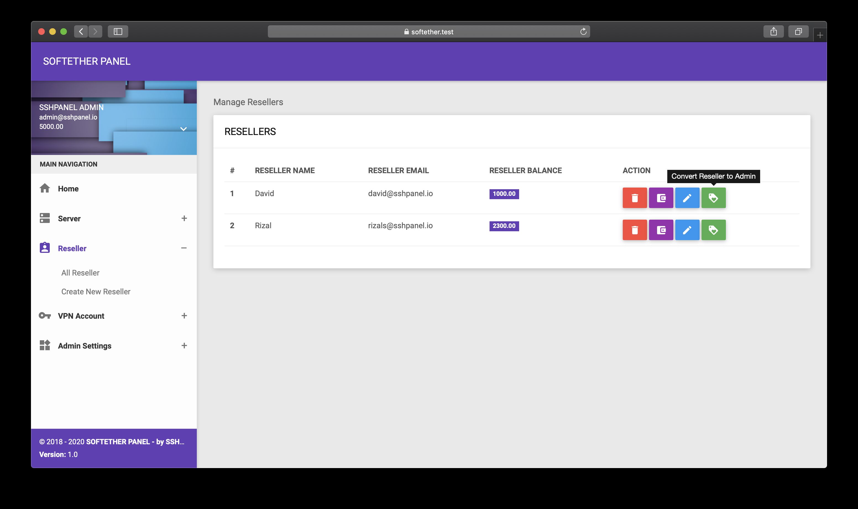Edit David's reseller with pencil icon
The image size is (858, 509).
[687, 198]
